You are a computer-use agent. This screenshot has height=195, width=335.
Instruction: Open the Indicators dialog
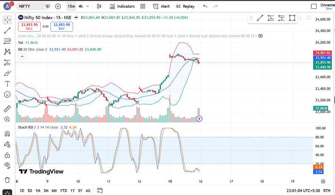click(122, 6)
